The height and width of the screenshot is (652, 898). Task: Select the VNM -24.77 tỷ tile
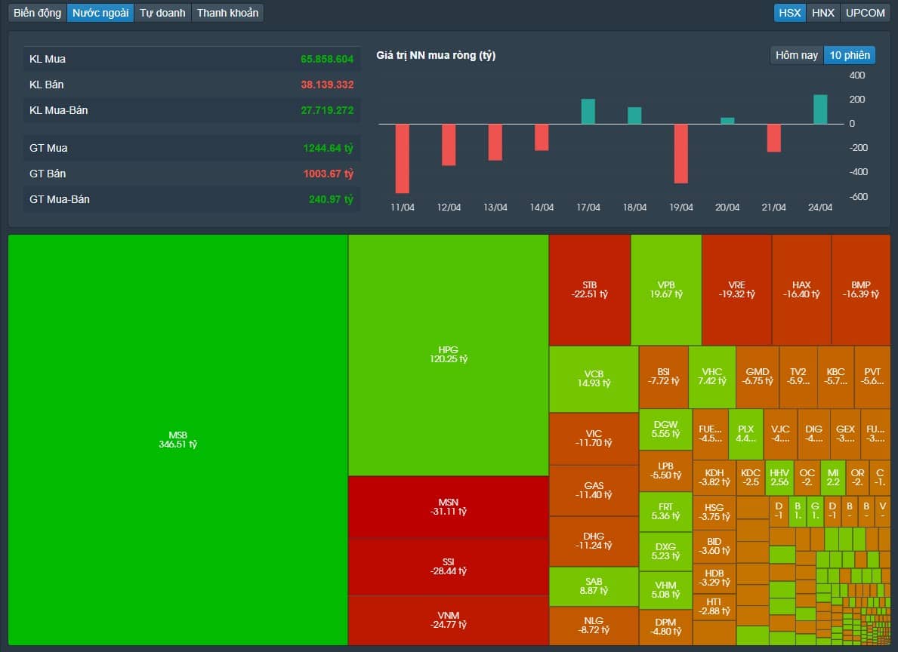pos(449,620)
